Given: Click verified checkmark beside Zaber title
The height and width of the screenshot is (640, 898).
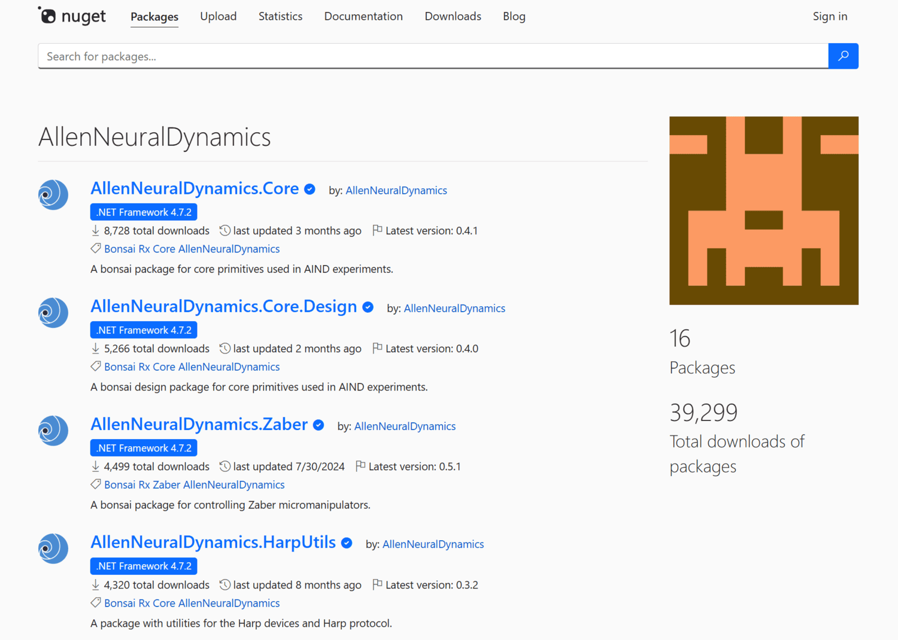Looking at the screenshot, I should pos(318,425).
